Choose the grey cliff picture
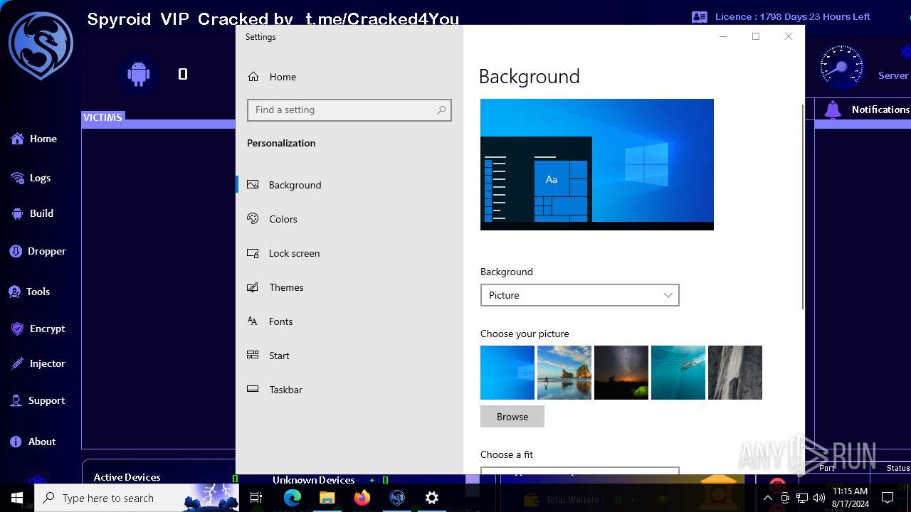 click(735, 373)
